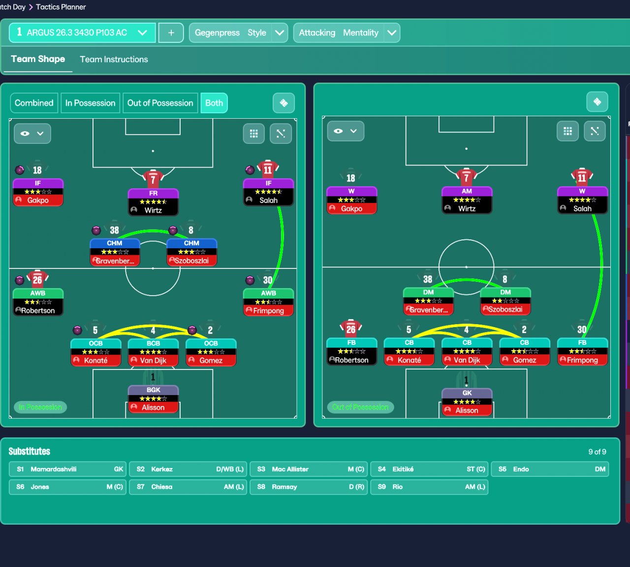Select substitute S5 Endo
The height and width of the screenshot is (567, 630).
550,469
